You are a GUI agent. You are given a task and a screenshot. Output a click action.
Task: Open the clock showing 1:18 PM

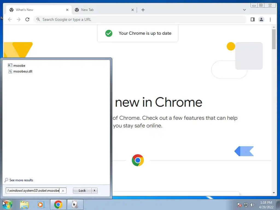point(266,205)
